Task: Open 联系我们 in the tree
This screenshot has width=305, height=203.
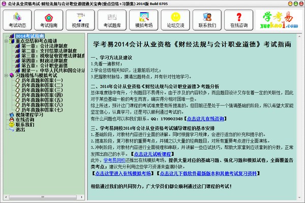Action: (x=25, y=124)
